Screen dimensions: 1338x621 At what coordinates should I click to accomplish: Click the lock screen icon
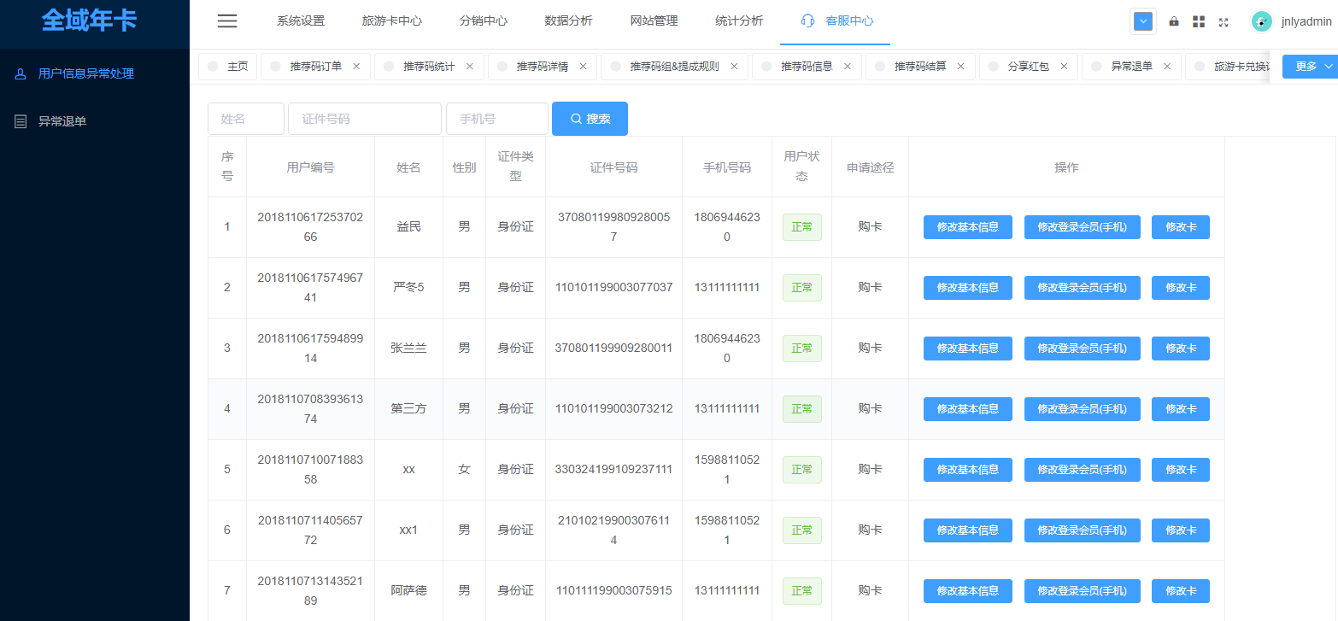click(x=1174, y=21)
